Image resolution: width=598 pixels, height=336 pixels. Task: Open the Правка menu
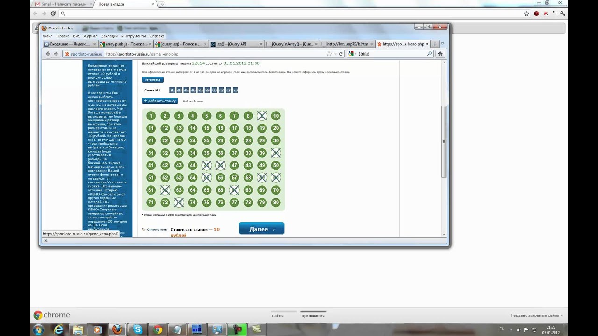63,36
